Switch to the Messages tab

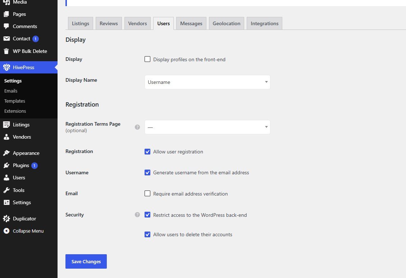coord(191,23)
